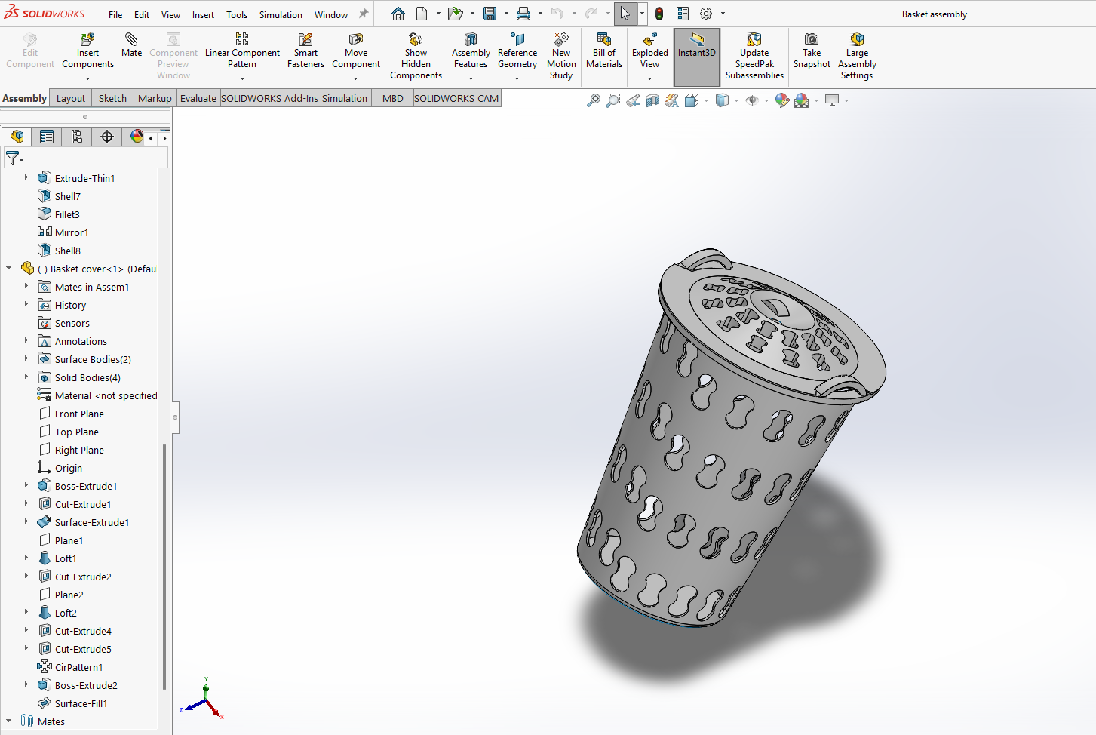Pin the menu bar with pushpin
Screen dimensions: 1096x735
click(363, 14)
